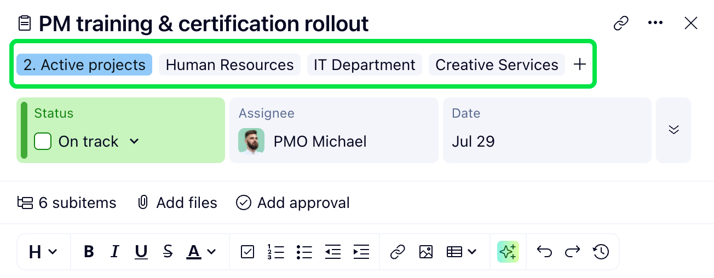Click Add approval
The width and height of the screenshot is (714, 278).
pyautogui.click(x=293, y=203)
